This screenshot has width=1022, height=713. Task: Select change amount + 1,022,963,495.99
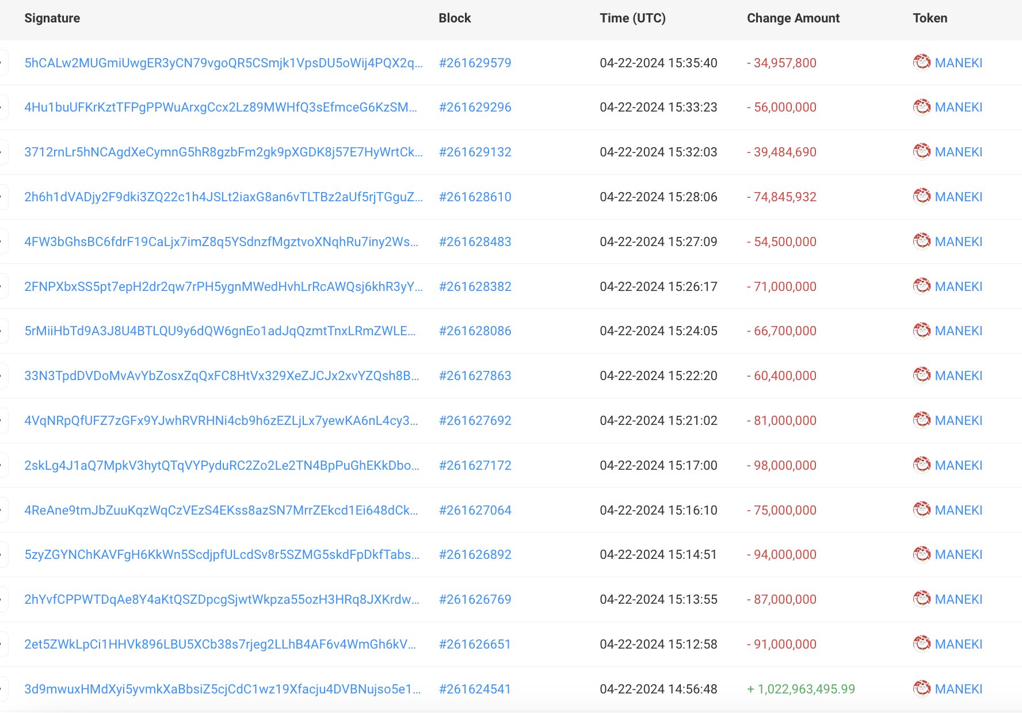(801, 689)
